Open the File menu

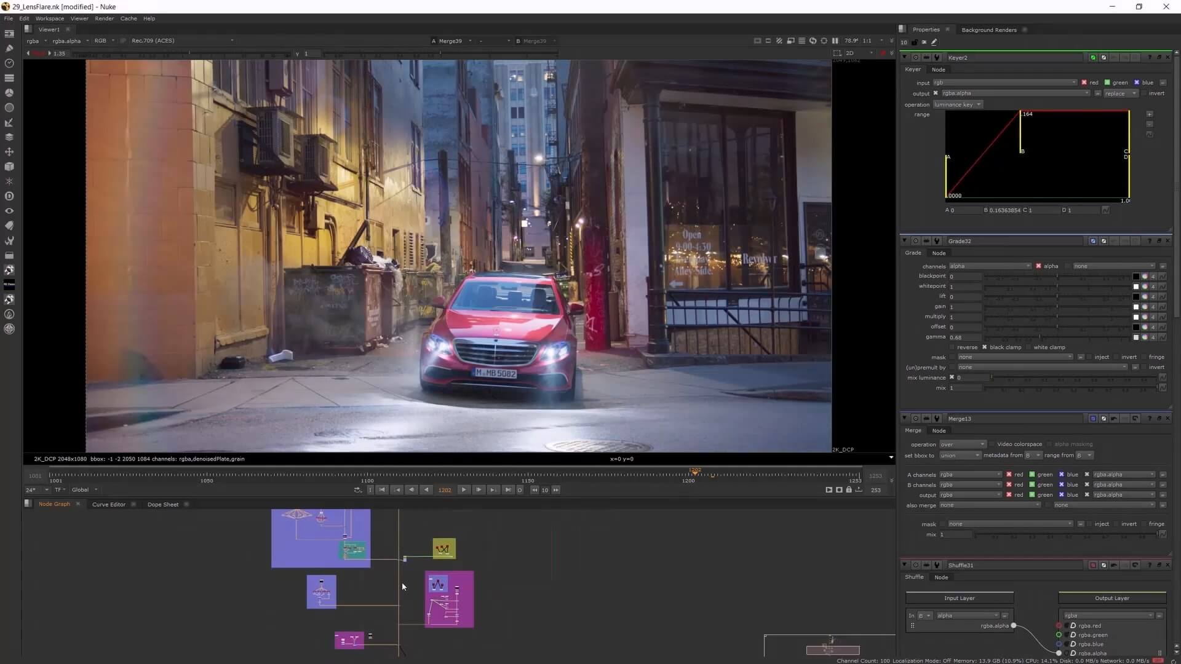pyautogui.click(x=9, y=18)
